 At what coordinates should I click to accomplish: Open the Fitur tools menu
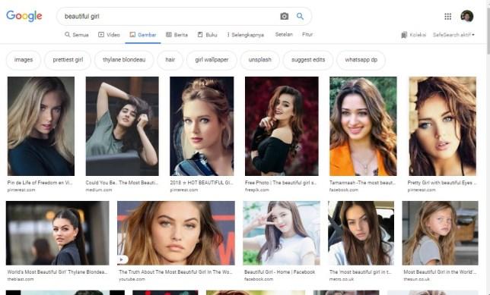(x=307, y=34)
